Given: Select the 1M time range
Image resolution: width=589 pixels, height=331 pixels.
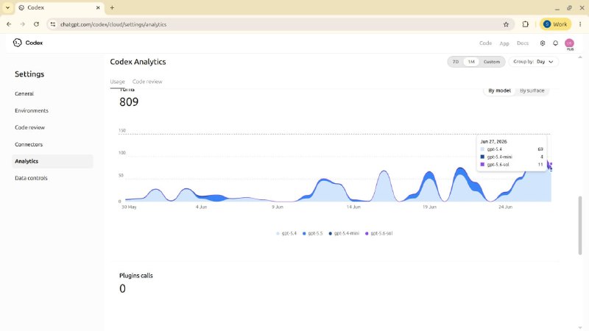Looking at the screenshot, I should 471,62.
